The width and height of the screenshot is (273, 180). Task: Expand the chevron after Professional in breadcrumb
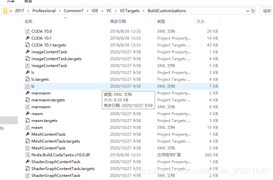point(60,11)
